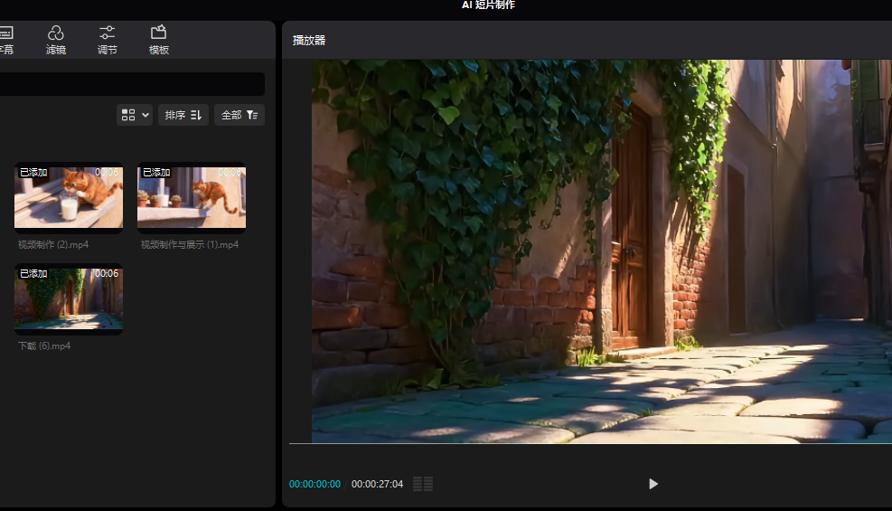
Task: Click the 下载 (6).mp4 file name label
Action: pyautogui.click(x=44, y=345)
